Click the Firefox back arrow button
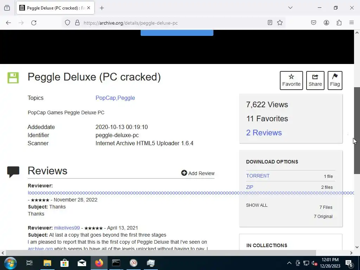This screenshot has height=270, width=360. point(8,23)
